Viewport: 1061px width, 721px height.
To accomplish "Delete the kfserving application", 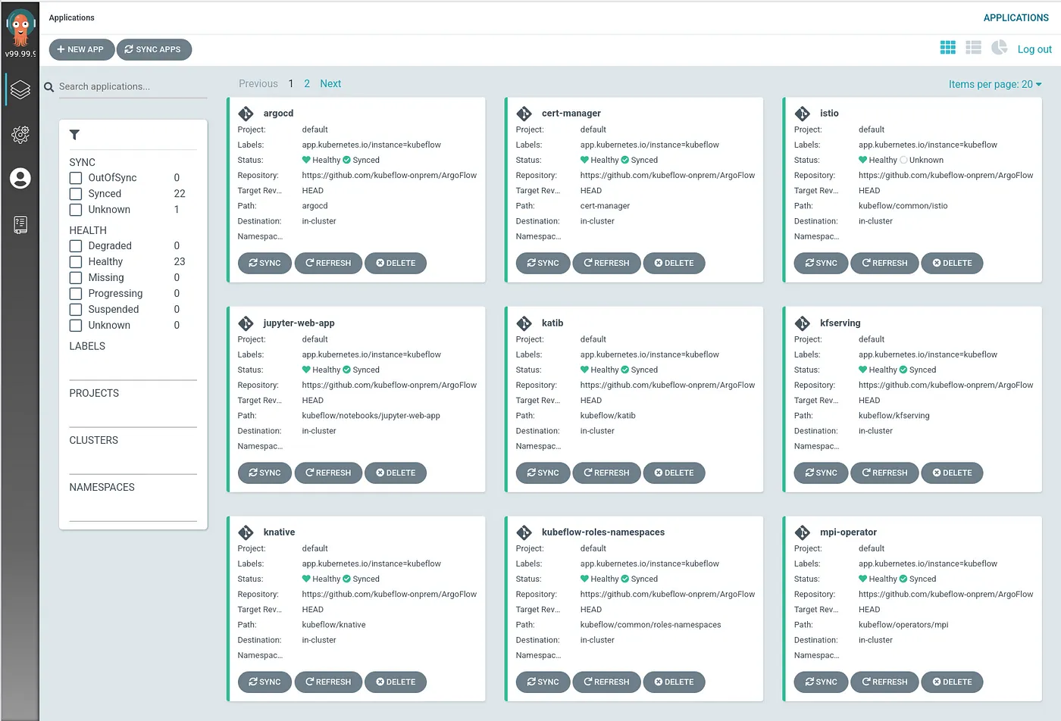I will [952, 473].
